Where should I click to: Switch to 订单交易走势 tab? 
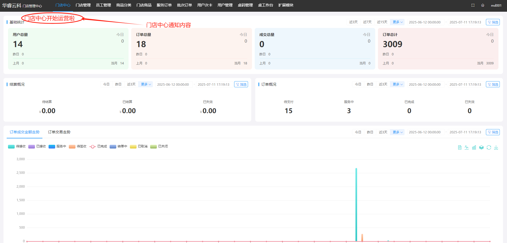point(59,132)
